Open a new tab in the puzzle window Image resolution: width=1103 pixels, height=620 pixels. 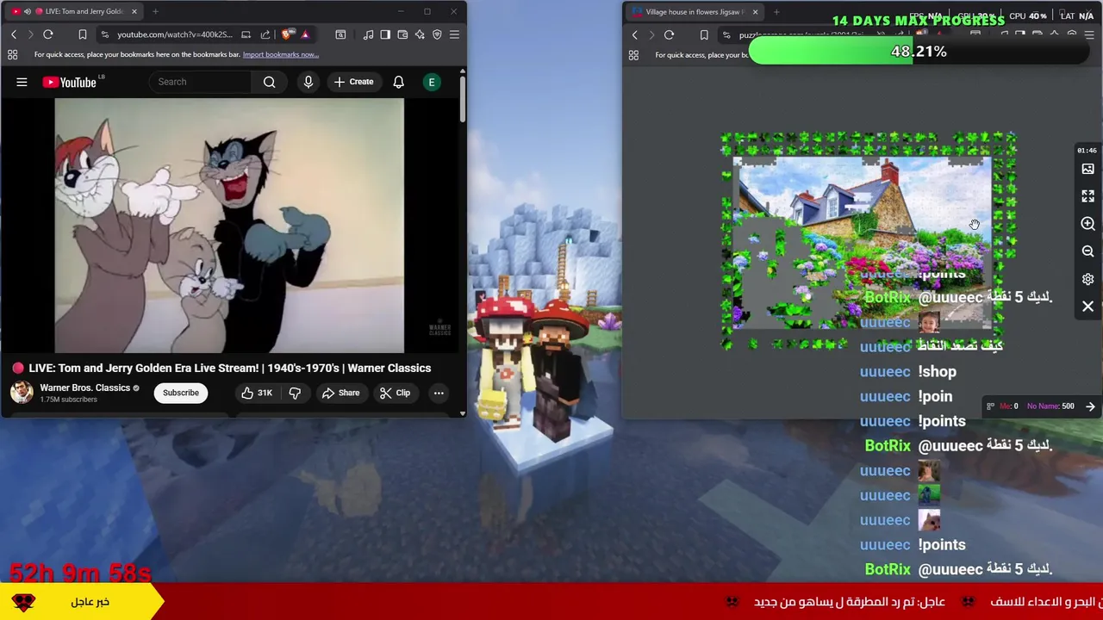pyautogui.click(x=776, y=12)
